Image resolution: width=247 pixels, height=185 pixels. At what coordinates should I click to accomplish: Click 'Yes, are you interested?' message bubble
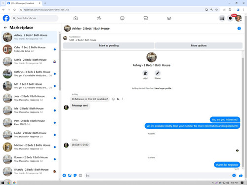(225, 119)
